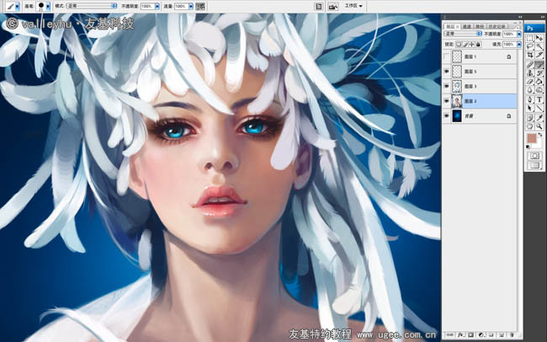This screenshot has width=547, height=342.
Task: Select the Type tool
Action: tap(539, 99)
